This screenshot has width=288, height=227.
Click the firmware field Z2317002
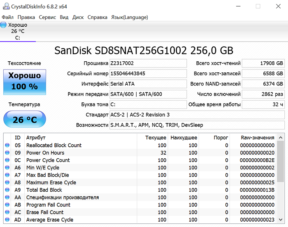(x=148, y=63)
